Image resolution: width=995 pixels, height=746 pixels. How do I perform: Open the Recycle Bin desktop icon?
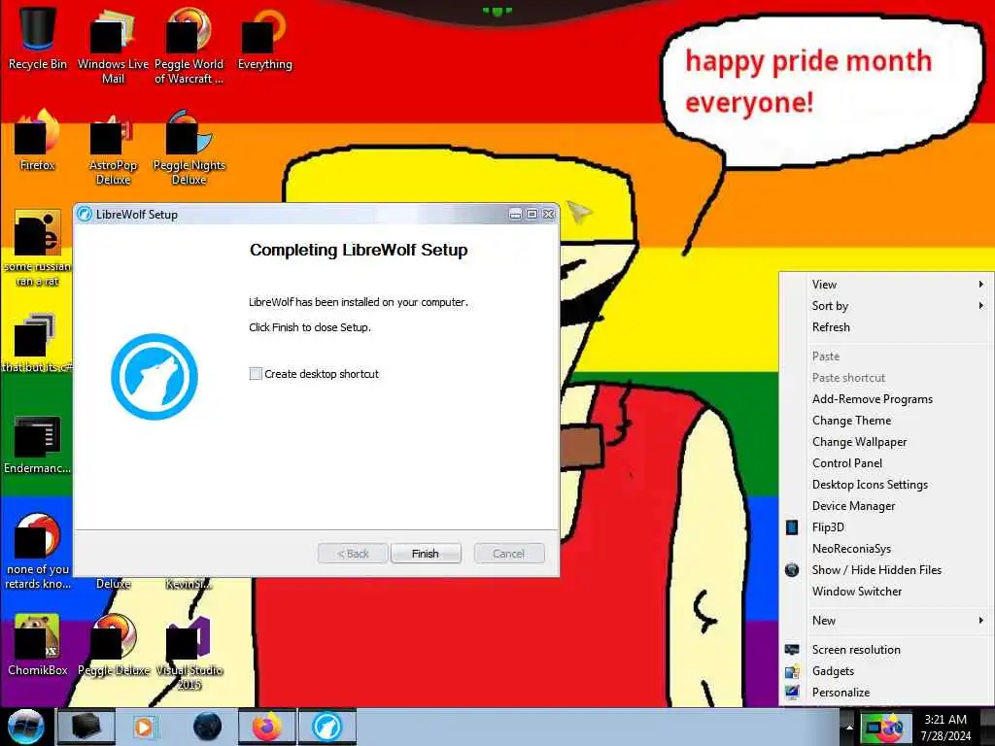tap(38, 38)
